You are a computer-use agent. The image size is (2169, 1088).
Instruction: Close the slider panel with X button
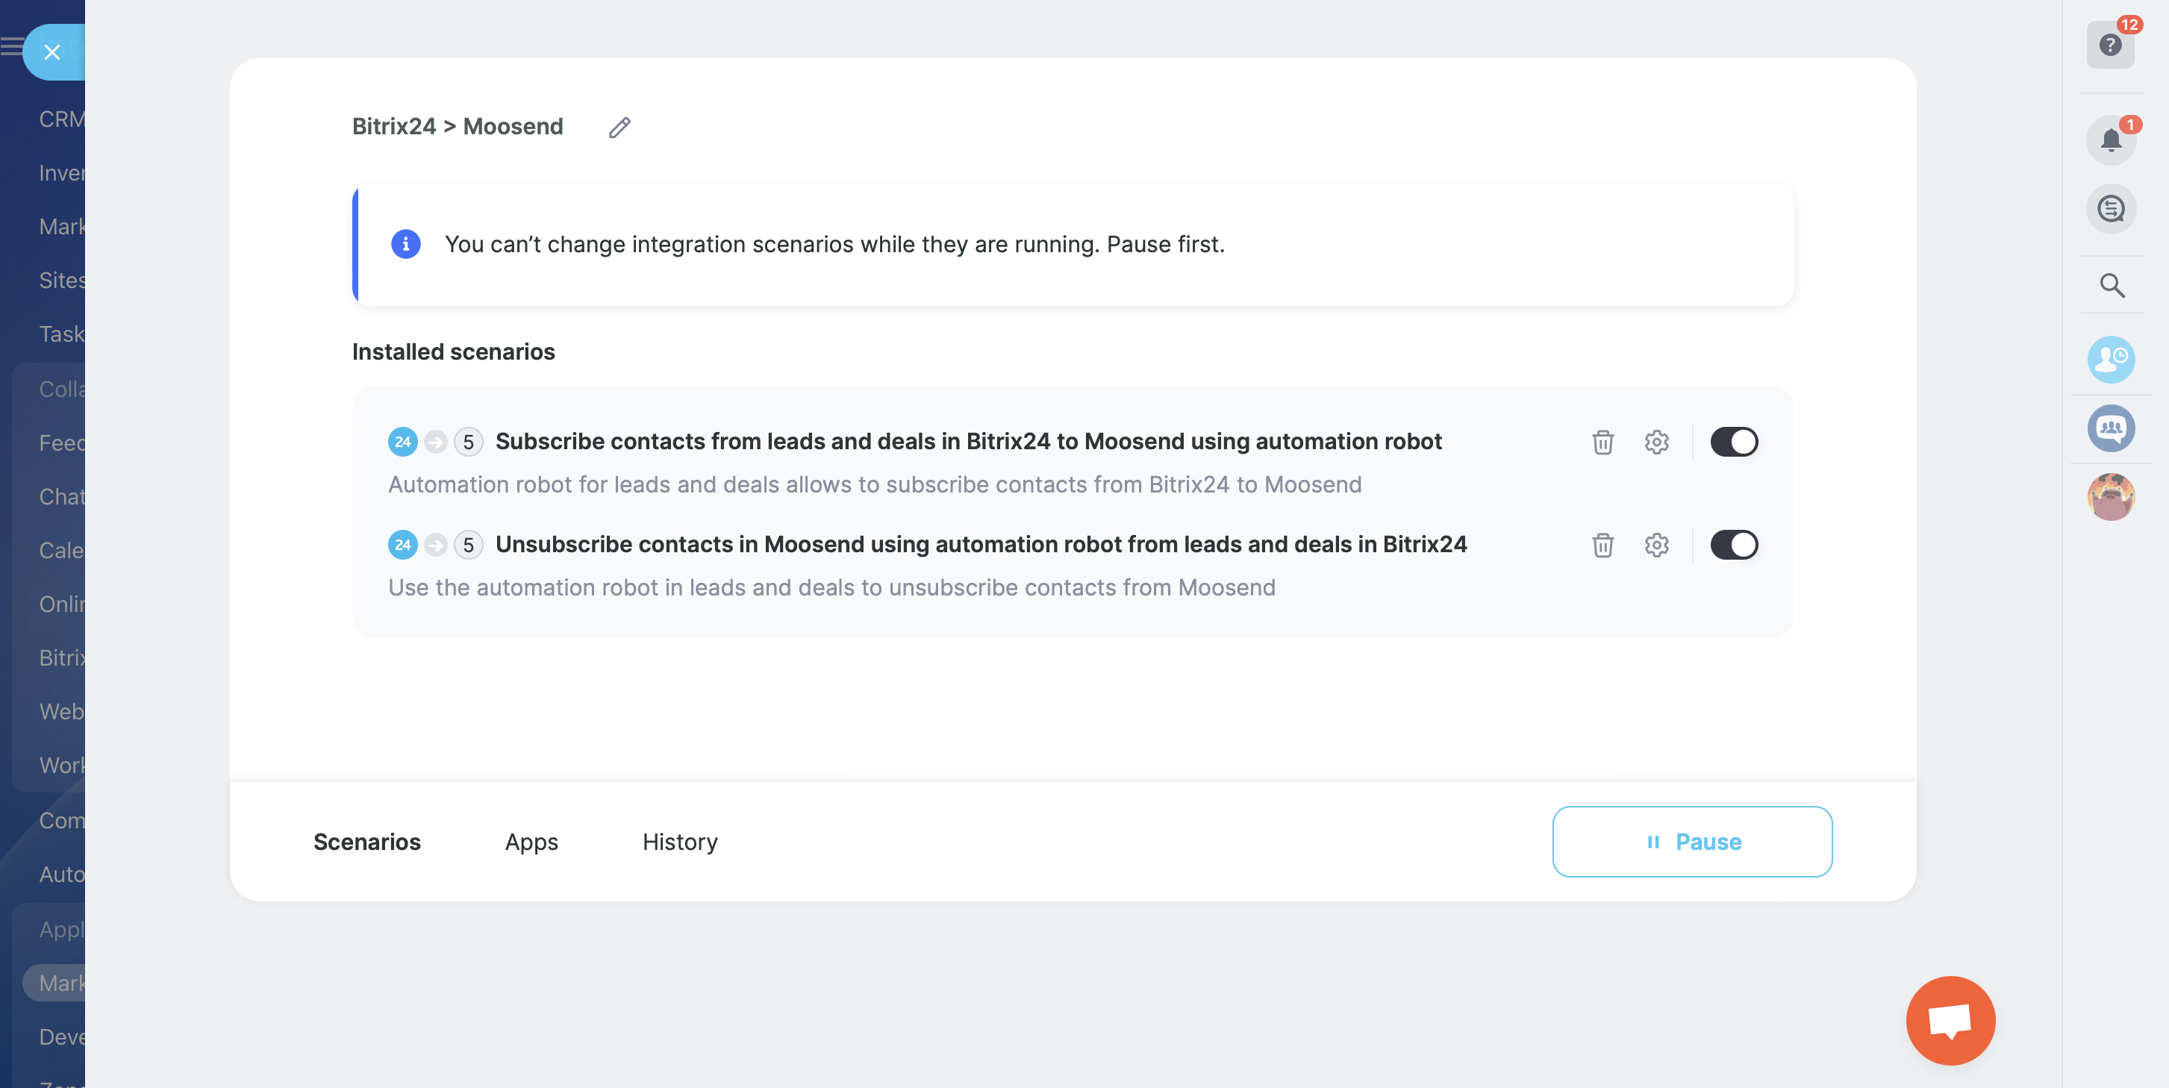pos(52,52)
